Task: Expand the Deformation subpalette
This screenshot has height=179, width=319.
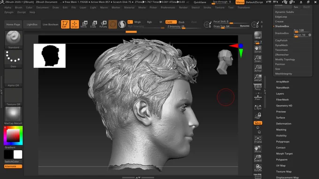Action: pyautogui.click(x=284, y=124)
